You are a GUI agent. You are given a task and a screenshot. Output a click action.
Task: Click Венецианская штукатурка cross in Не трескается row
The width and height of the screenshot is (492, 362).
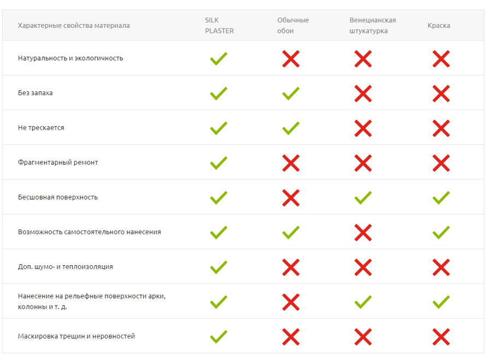click(363, 128)
